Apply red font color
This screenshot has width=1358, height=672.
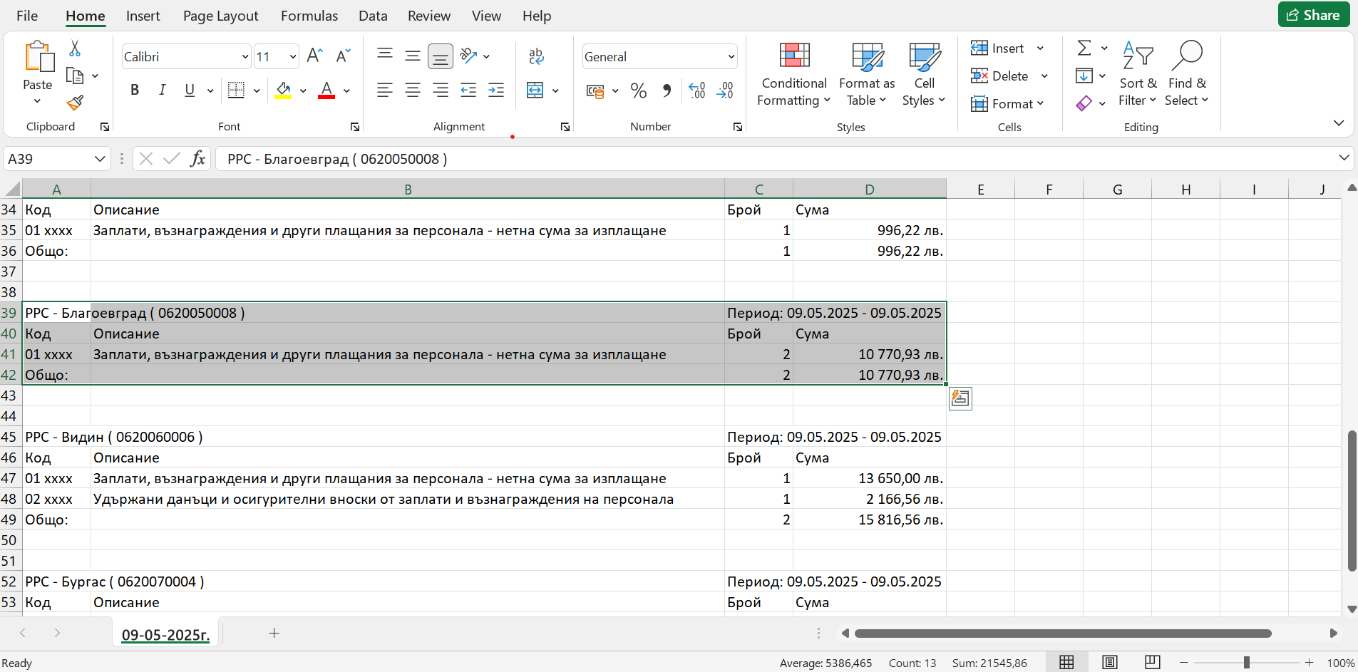[326, 91]
